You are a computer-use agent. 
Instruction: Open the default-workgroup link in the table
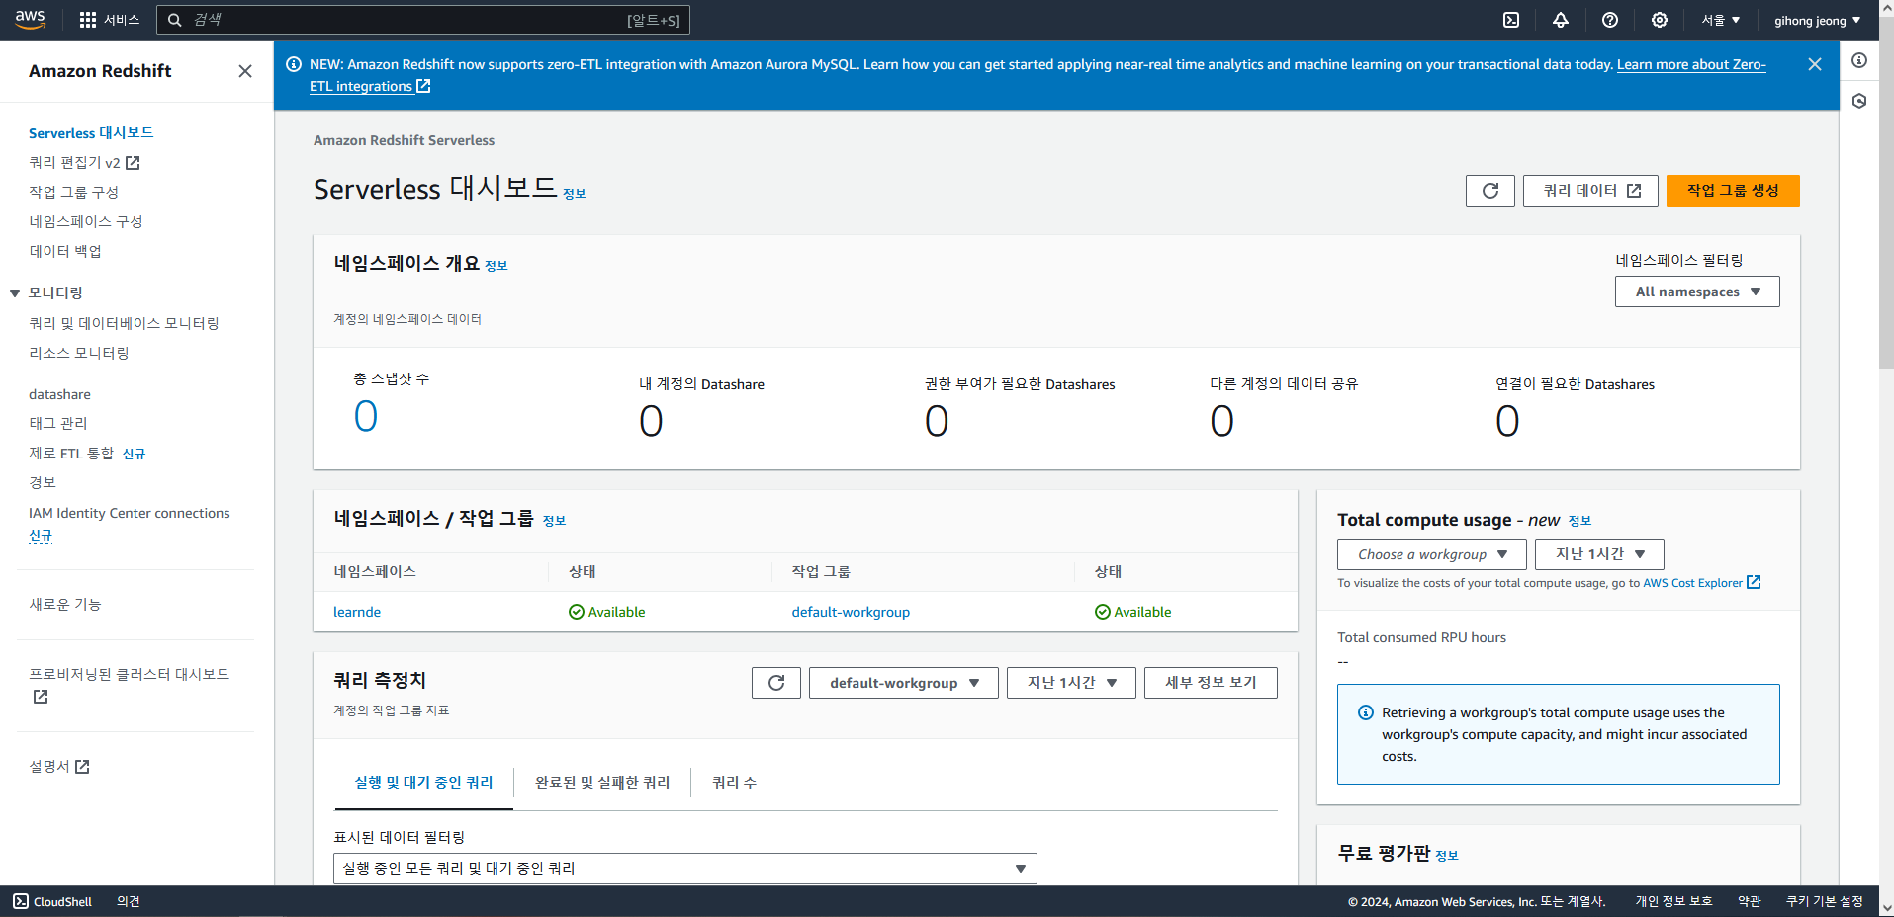point(851,612)
